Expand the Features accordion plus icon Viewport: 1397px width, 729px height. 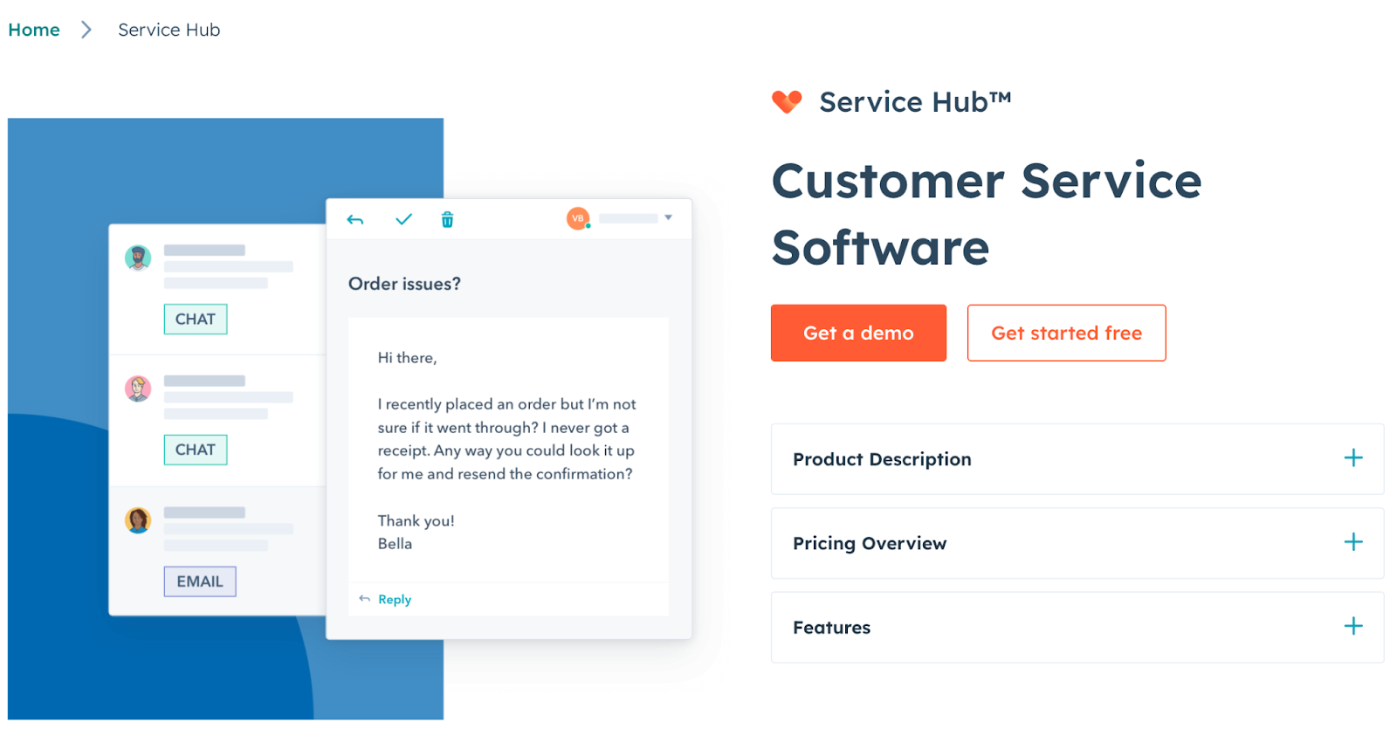[1352, 626]
